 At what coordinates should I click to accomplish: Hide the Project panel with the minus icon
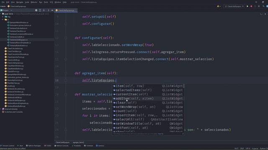52,10
